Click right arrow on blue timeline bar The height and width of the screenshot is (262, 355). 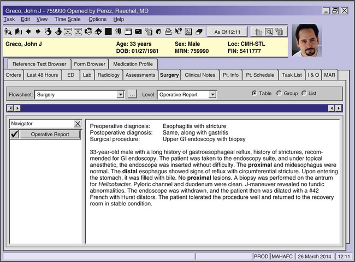[x=339, y=108]
